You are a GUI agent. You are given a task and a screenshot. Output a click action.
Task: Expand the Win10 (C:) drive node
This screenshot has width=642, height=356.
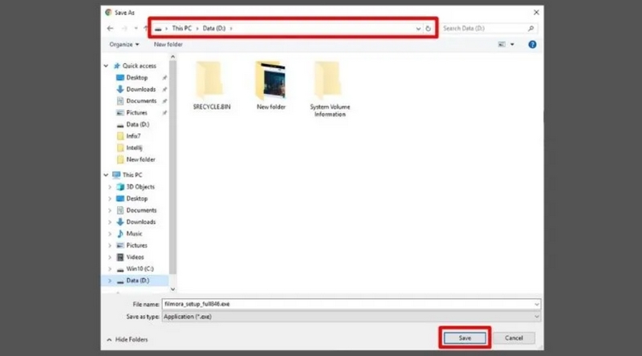tap(110, 269)
